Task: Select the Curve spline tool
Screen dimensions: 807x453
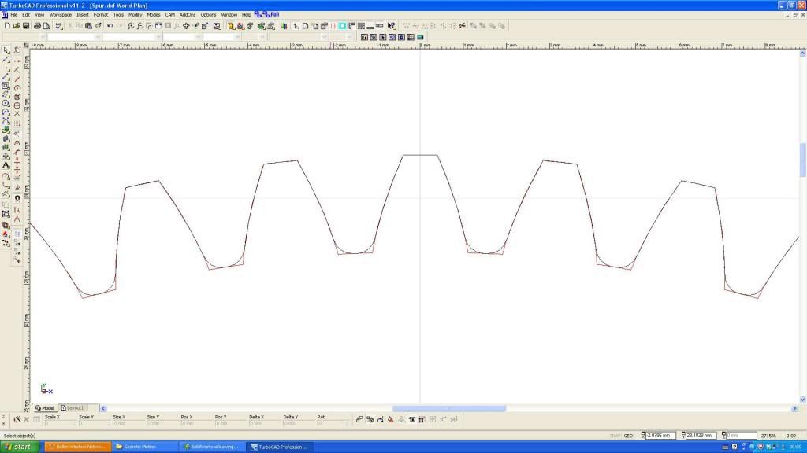Action: (x=6, y=120)
